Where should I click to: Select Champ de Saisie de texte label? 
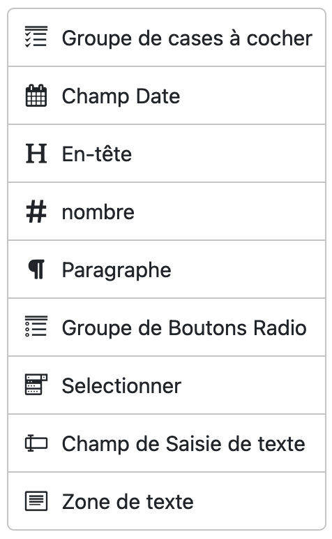183,443
